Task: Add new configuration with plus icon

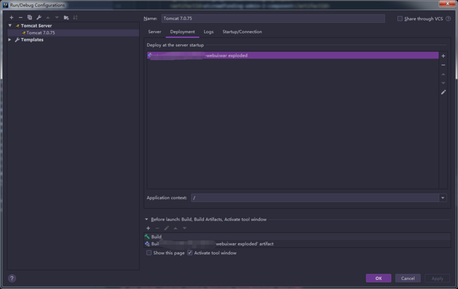Action: click(11, 18)
